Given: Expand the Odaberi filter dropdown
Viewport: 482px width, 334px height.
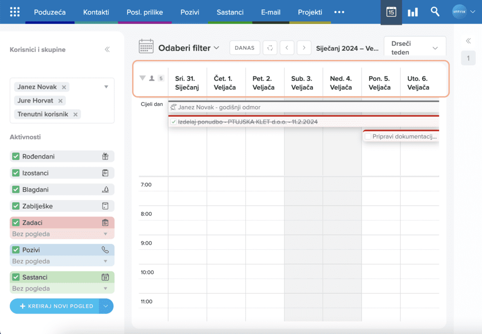Looking at the screenshot, I should 189,48.
